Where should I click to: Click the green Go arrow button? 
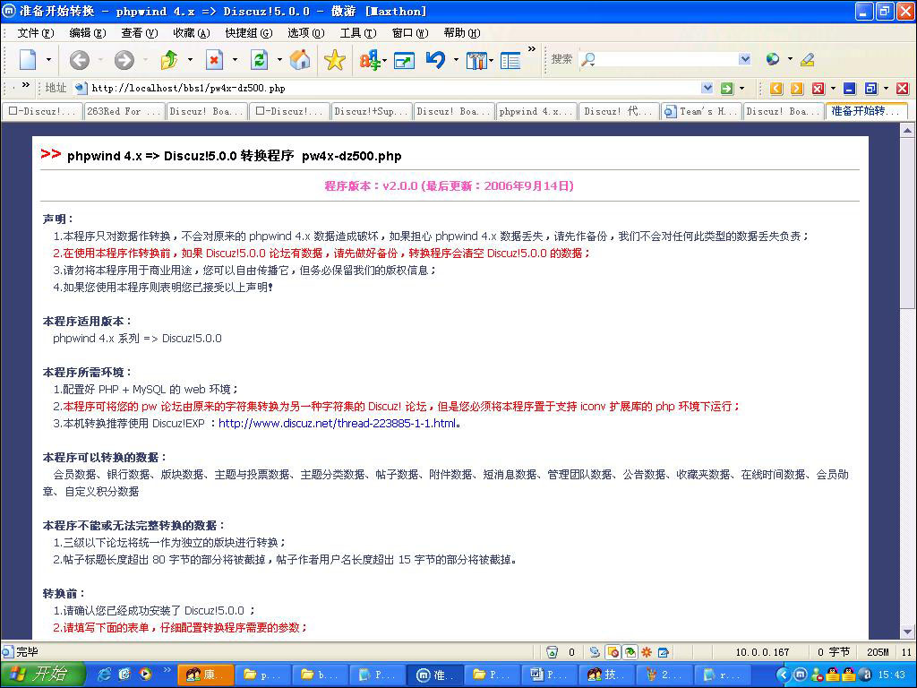(x=726, y=89)
